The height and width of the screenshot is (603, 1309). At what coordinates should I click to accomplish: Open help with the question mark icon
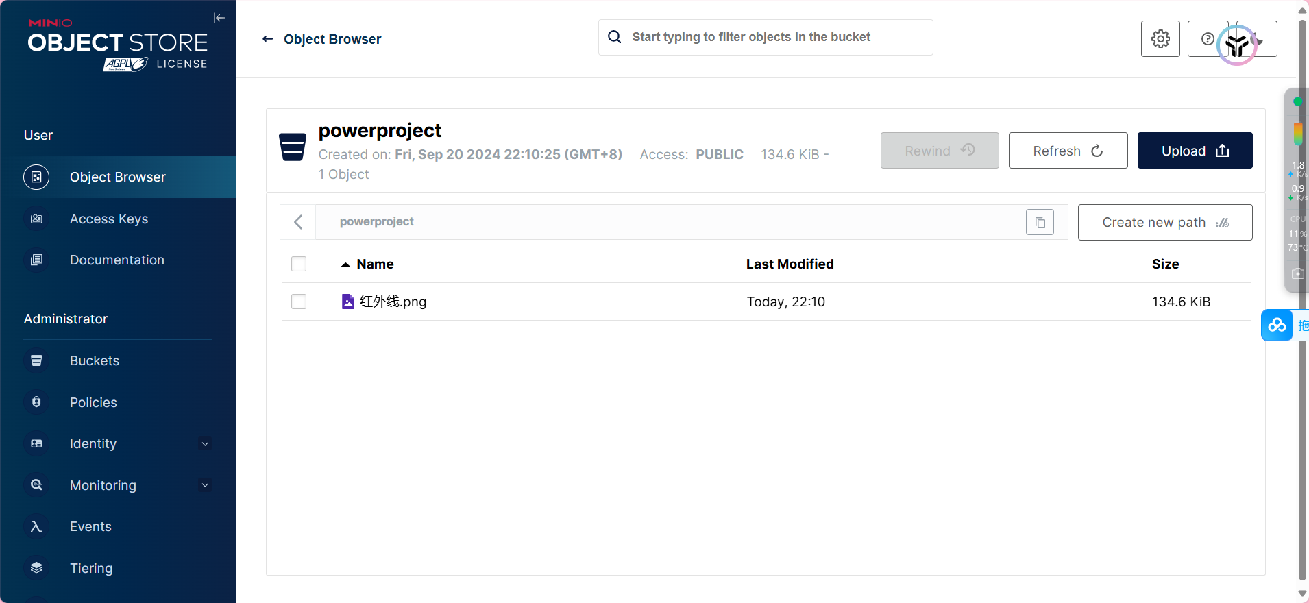(x=1208, y=39)
